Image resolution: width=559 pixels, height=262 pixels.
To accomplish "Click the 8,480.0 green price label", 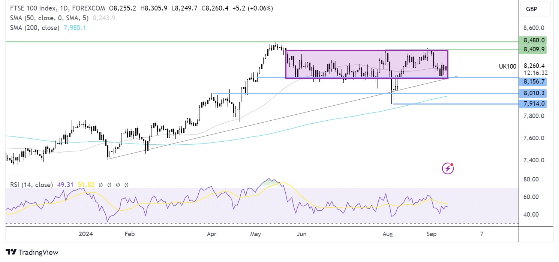I will pyautogui.click(x=532, y=40).
